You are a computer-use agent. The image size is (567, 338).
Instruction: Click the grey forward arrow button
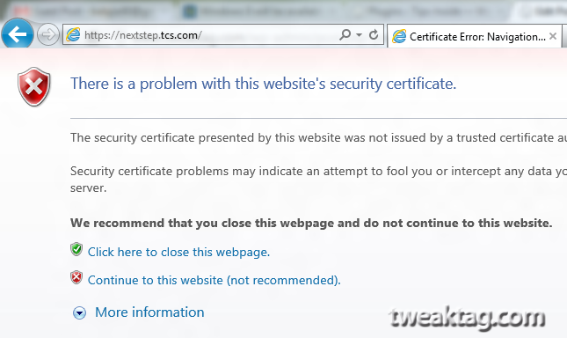48,34
